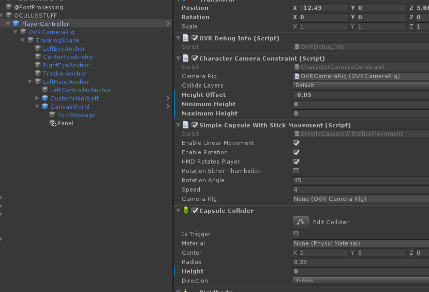
Task: Open CustomHandLeft prefab via its right arrow
Action: pos(168,98)
